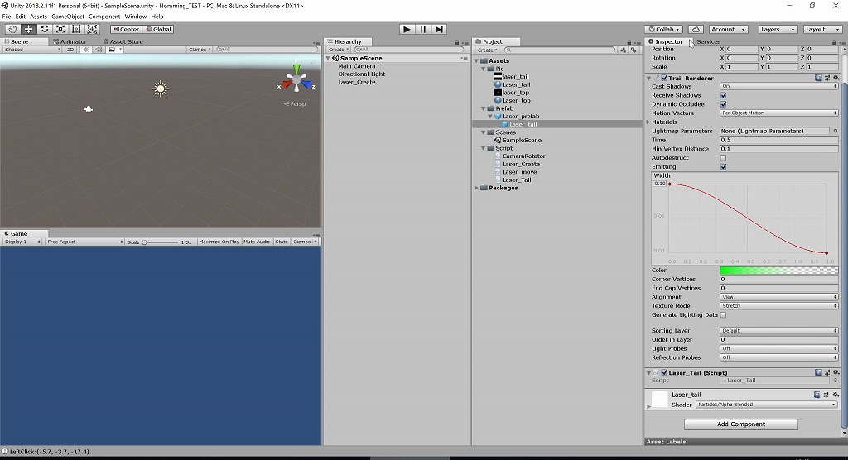Click the Width curve start key
The width and height of the screenshot is (848, 460).
669,184
